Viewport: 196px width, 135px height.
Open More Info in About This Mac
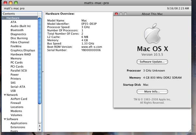tap(152, 92)
